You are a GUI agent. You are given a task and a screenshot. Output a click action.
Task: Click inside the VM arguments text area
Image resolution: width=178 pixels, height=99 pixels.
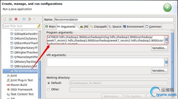tap(106, 62)
